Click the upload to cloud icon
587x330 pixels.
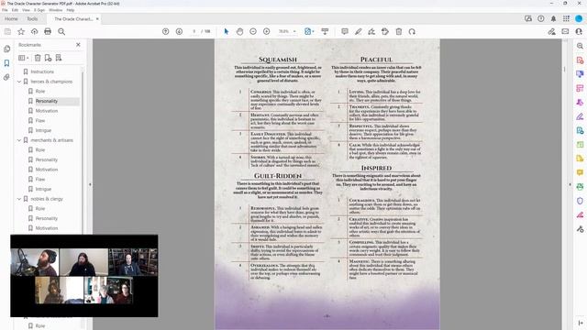tap(35, 32)
